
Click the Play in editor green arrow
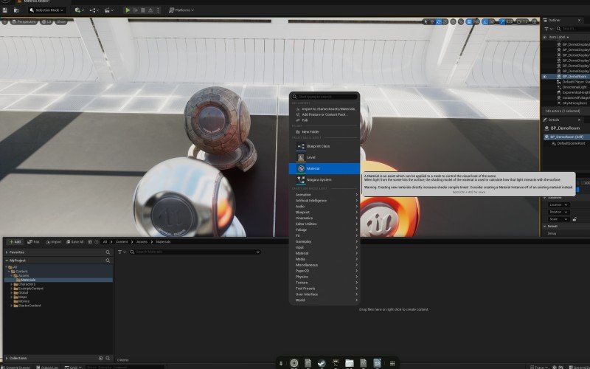pyautogui.click(x=128, y=10)
